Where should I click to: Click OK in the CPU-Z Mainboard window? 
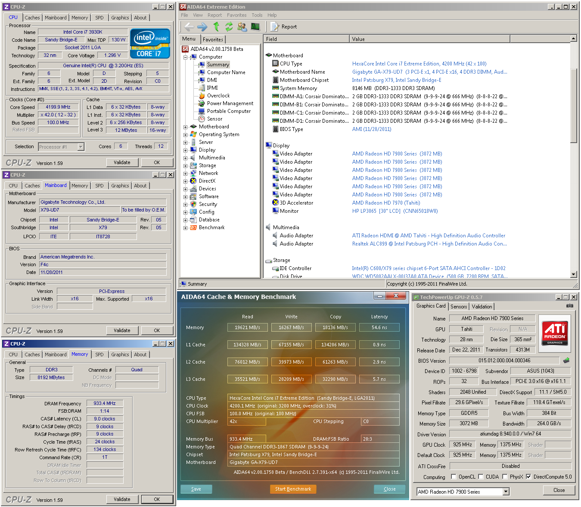click(x=157, y=330)
